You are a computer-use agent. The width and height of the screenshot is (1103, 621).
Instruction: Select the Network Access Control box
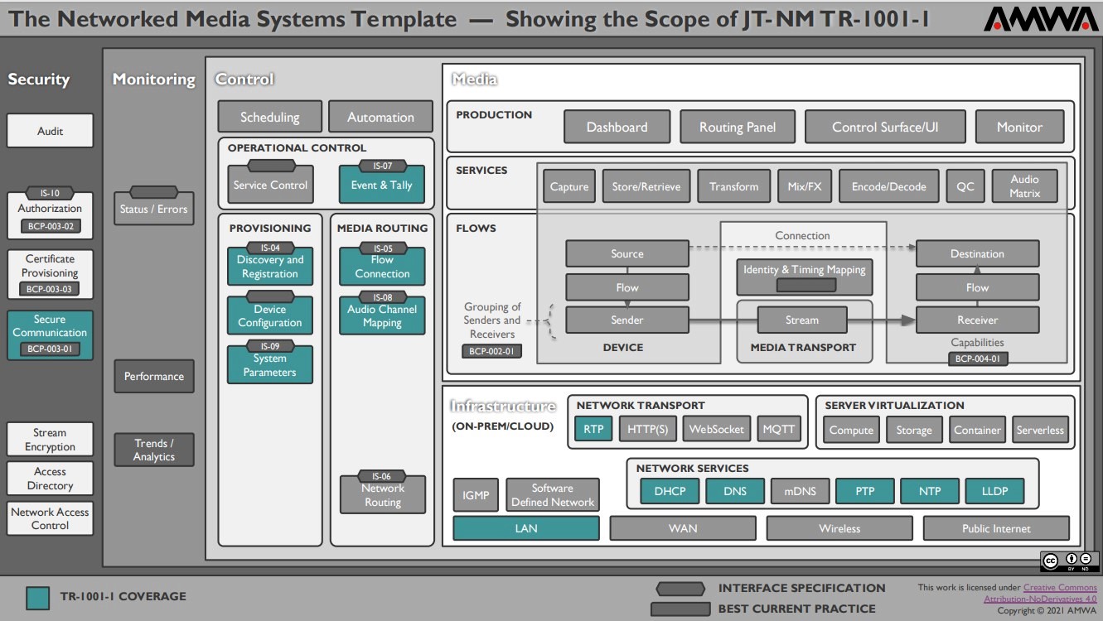point(51,518)
